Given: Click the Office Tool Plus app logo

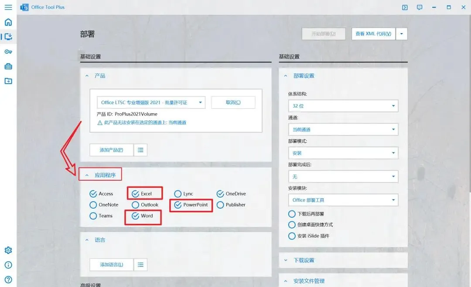Looking at the screenshot, I should coord(24,7).
